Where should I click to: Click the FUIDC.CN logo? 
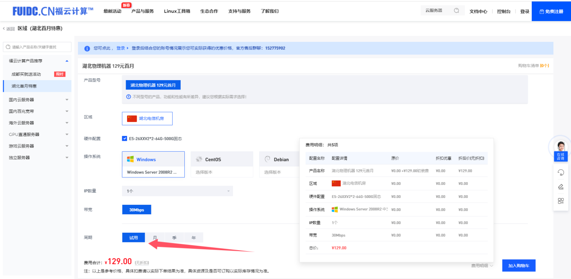(x=53, y=11)
